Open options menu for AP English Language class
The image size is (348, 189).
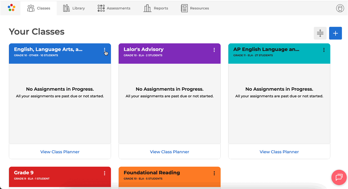[x=324, y=50]
